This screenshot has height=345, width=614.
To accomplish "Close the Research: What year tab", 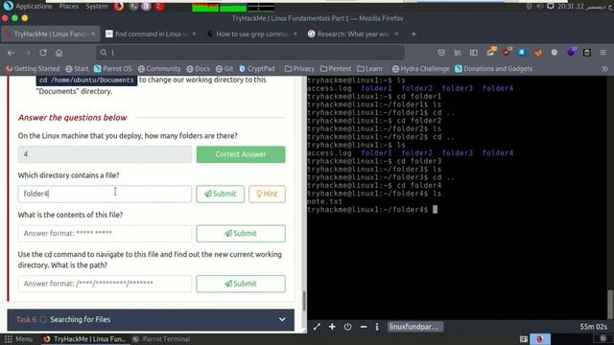I will point(396,34).
